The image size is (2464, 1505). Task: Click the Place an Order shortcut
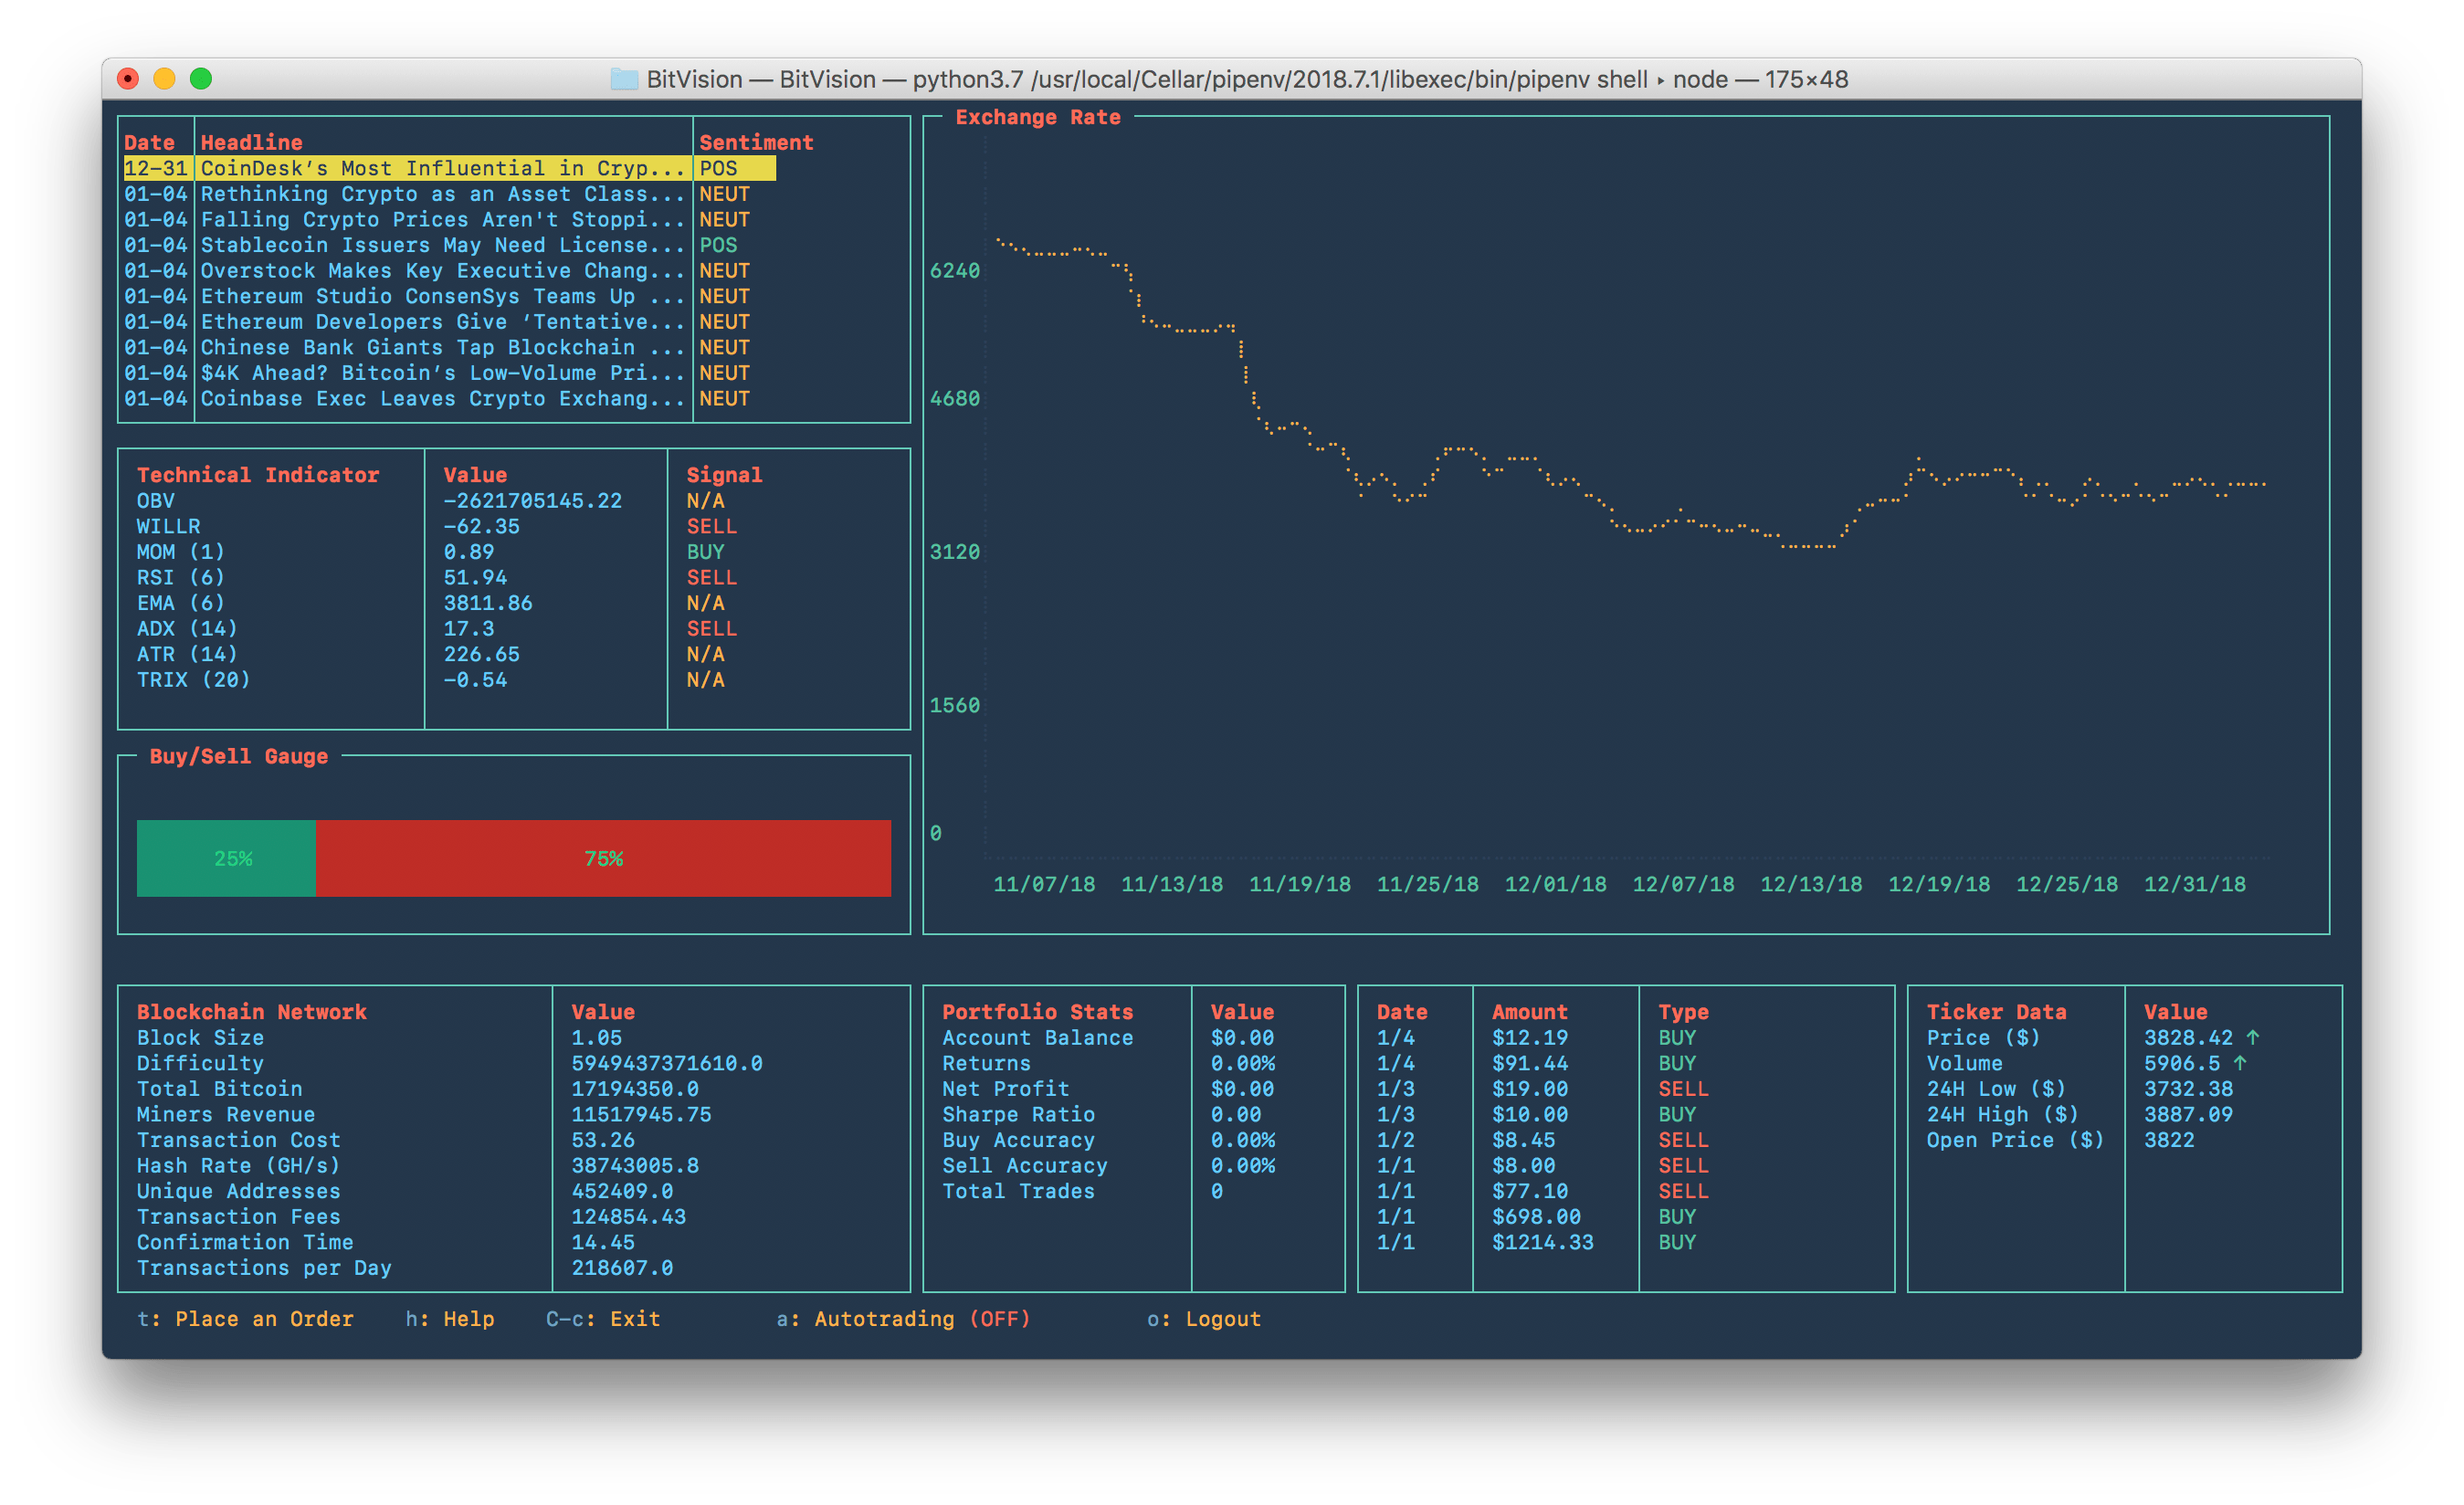[x=264, y=1319]
